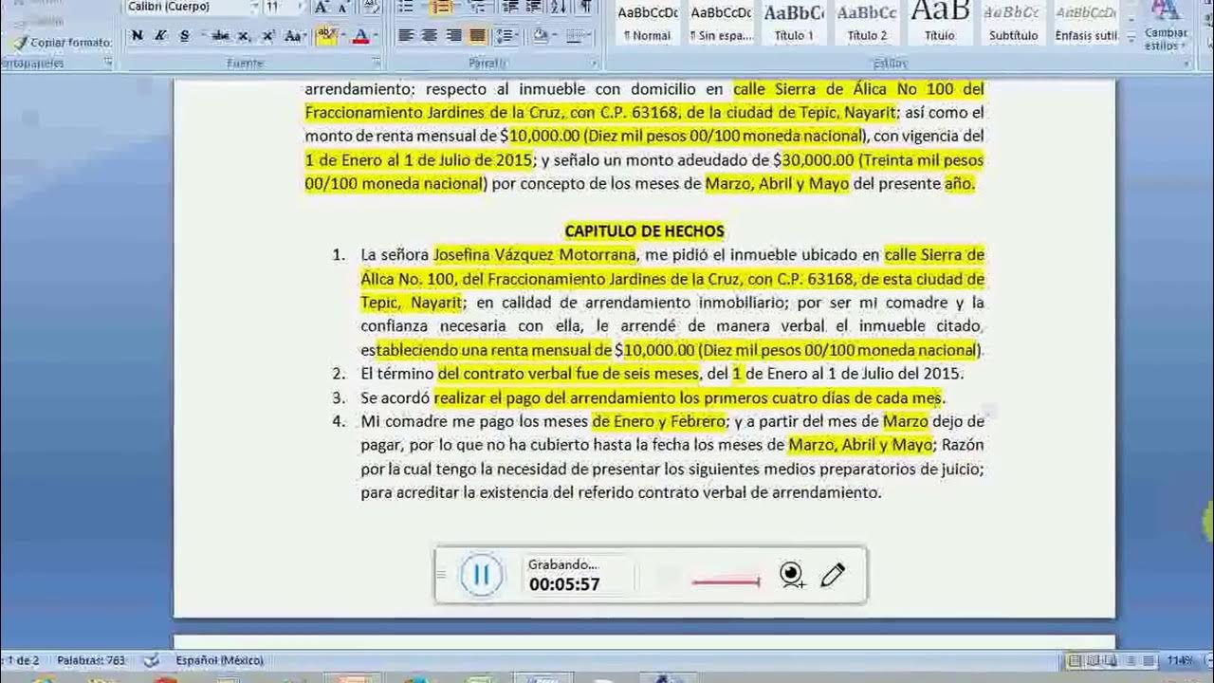The height and width of the screenshot is (683, 1214).
Task: Align text right
Action: 453,36
